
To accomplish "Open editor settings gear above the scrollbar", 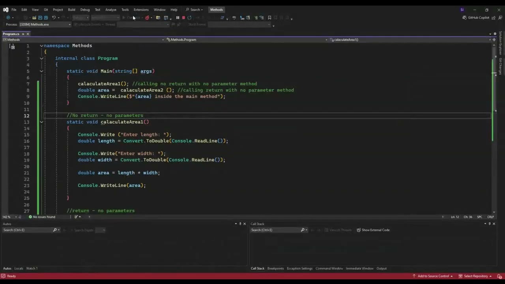I will click(x=495, y=34).
